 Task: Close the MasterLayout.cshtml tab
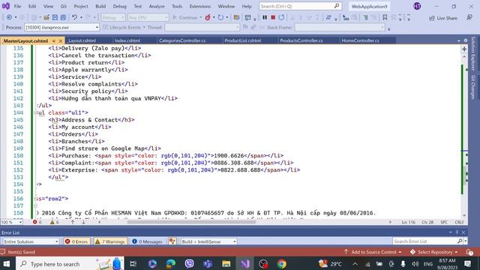point(61,40)
